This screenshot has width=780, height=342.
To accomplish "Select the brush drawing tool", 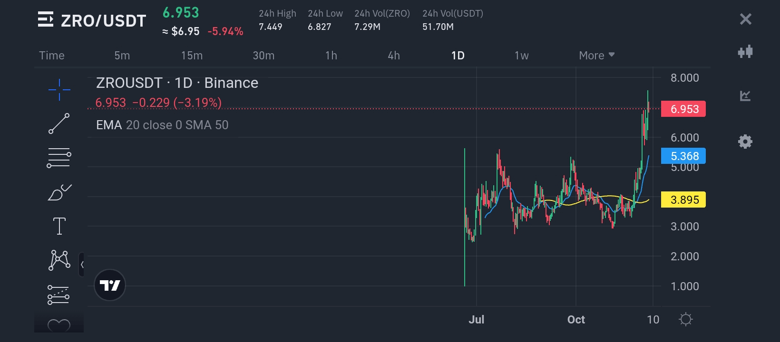I will 59,192.
